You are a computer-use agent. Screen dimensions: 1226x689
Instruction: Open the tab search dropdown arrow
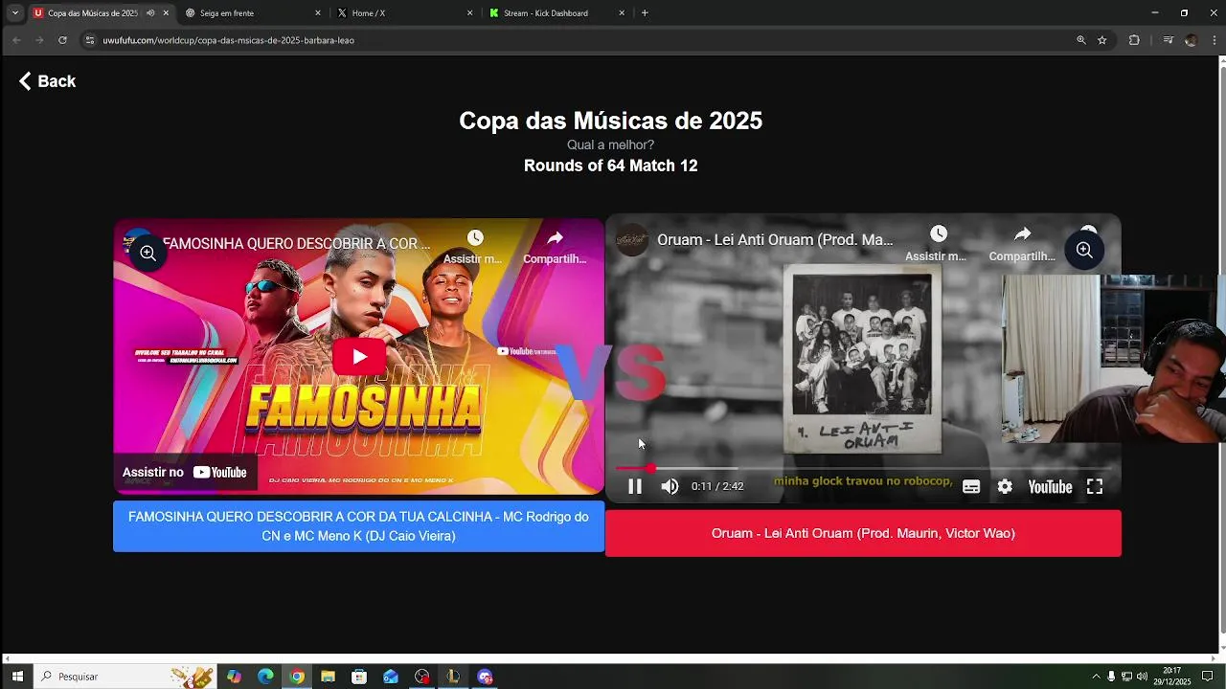point(14,13)
